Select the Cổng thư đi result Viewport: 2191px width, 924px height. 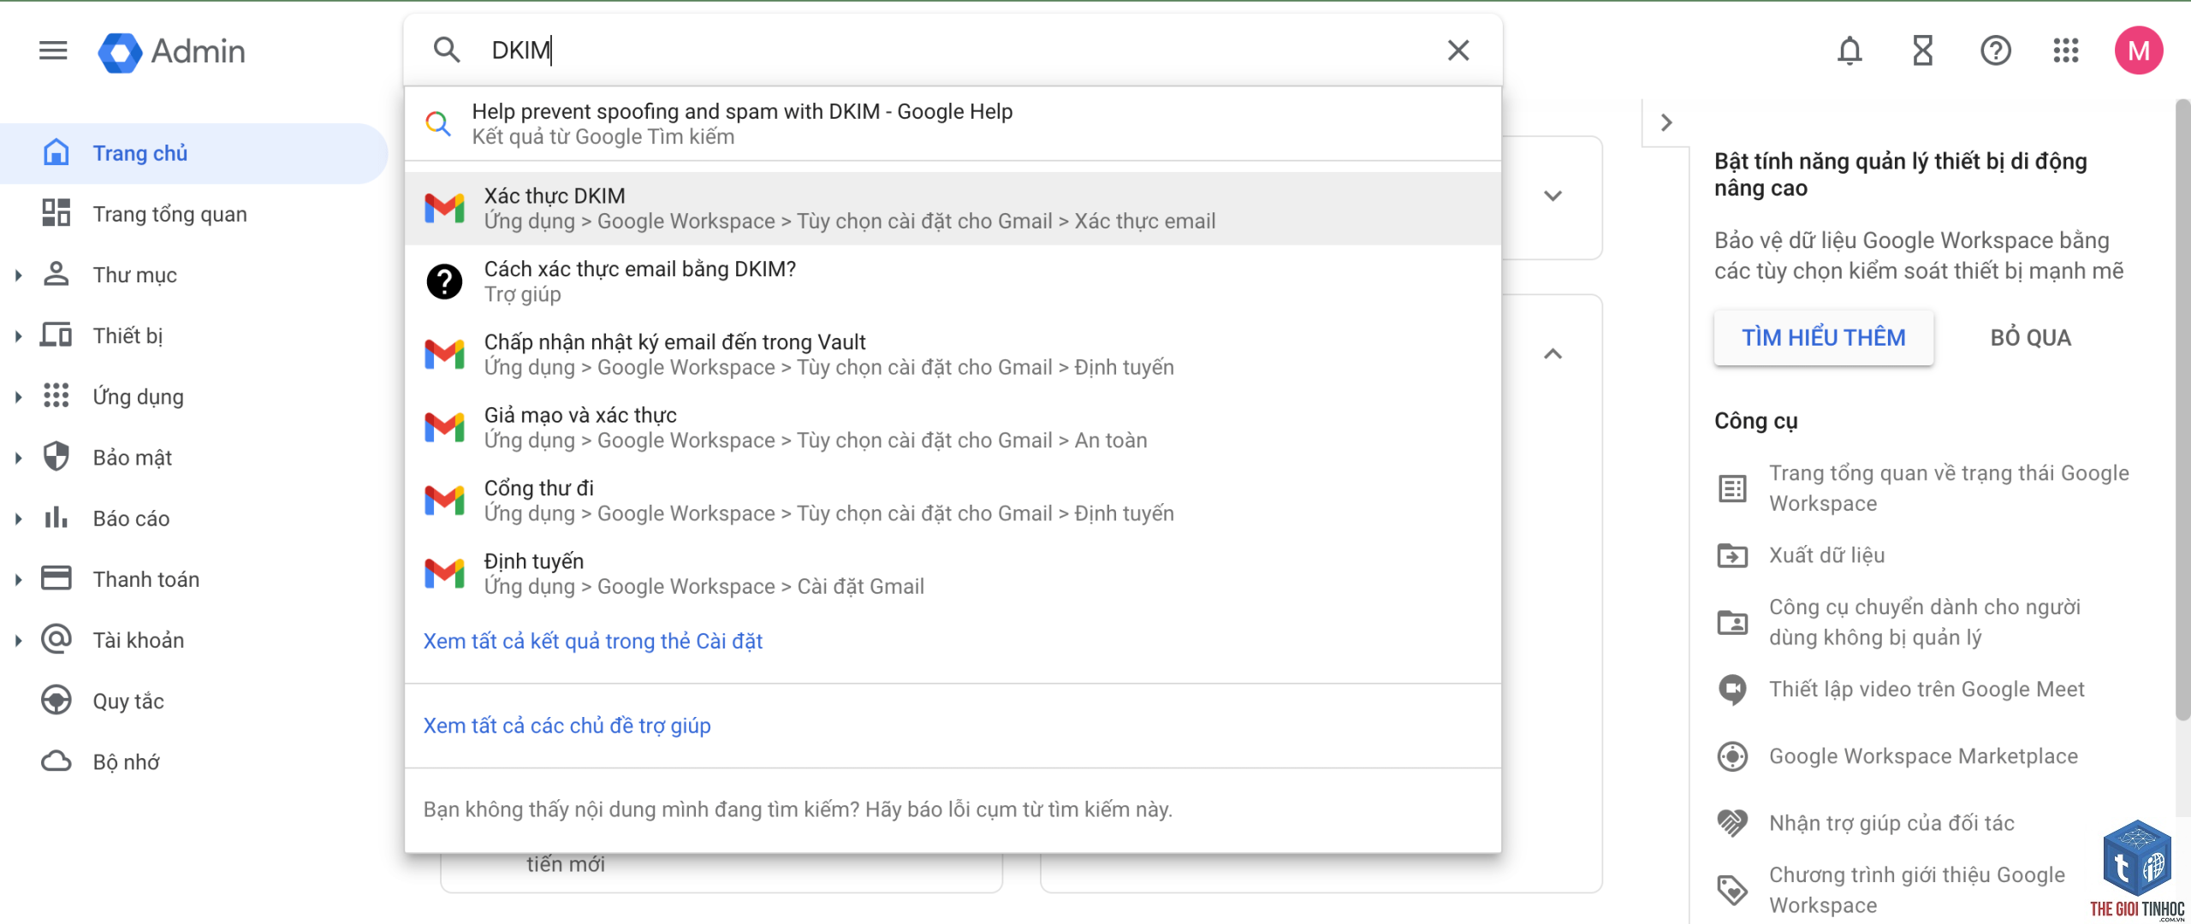tap(953, 500)
